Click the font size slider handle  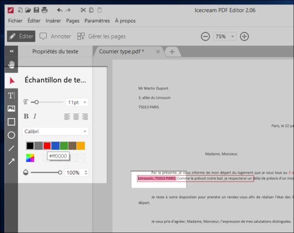(x=37, y=102)
